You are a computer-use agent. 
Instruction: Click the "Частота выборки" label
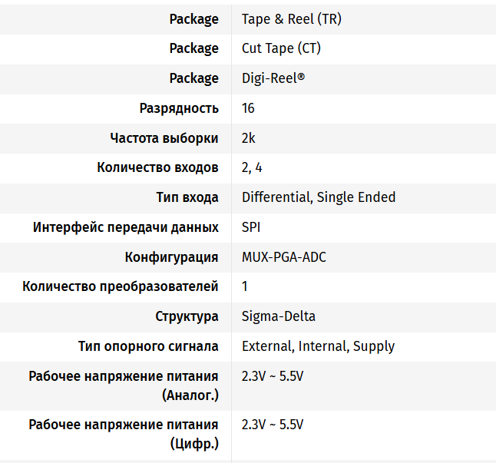point(164,138)
